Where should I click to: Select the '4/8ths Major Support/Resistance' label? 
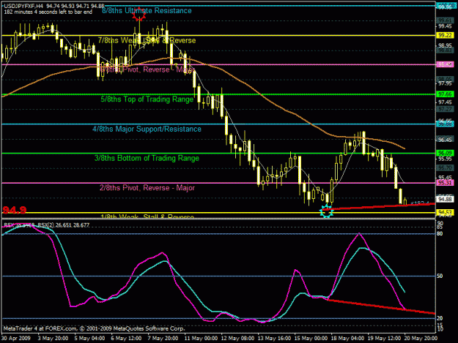147,129
